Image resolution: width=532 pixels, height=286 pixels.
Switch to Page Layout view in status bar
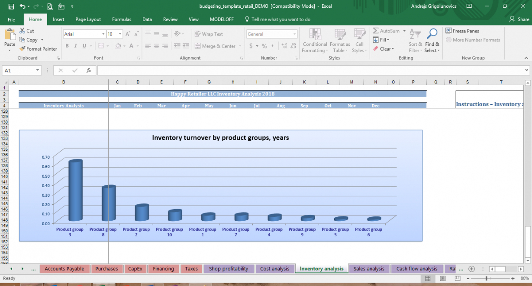click(x=443, y=279)
